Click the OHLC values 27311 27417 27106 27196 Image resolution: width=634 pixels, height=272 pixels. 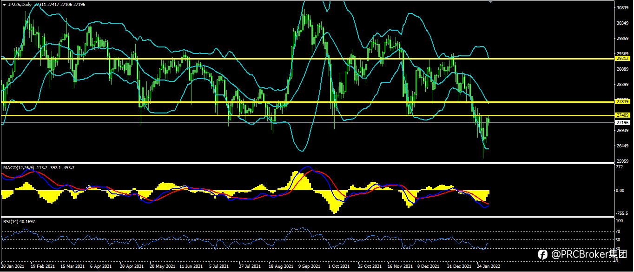pyautogui.click(x=59, y=4)
